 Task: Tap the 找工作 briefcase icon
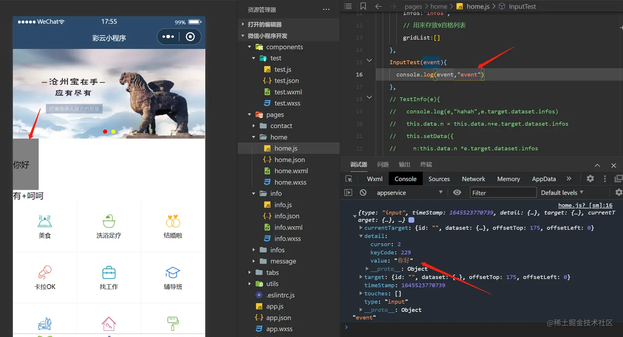click(x=109, y=273)
